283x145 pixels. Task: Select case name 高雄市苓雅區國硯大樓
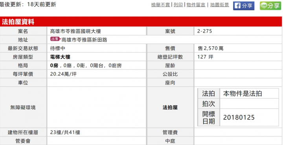pos(75,31)
